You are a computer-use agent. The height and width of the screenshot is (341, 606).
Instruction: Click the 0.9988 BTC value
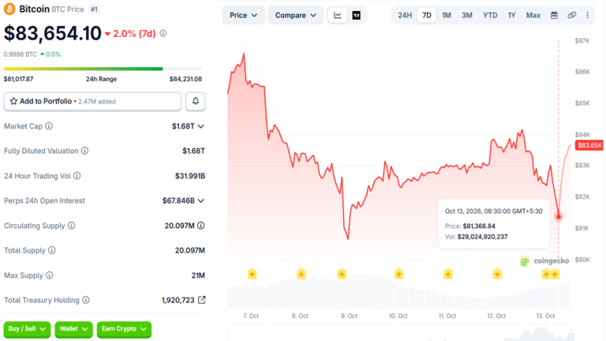click(20, 54)
